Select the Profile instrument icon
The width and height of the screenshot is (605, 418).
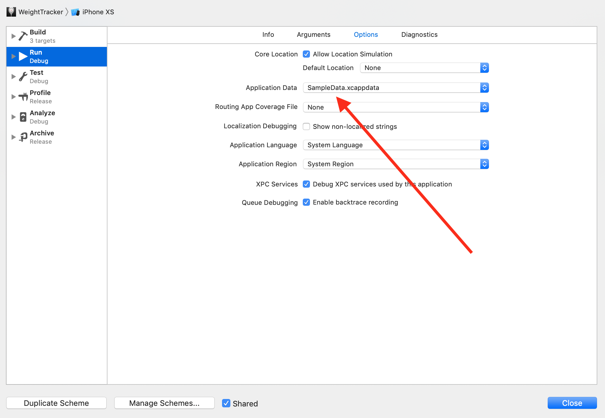point(23,97)
